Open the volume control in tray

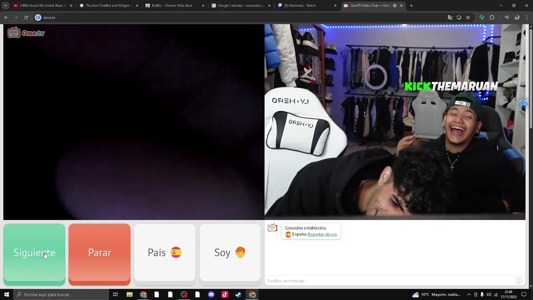[489, 295]
